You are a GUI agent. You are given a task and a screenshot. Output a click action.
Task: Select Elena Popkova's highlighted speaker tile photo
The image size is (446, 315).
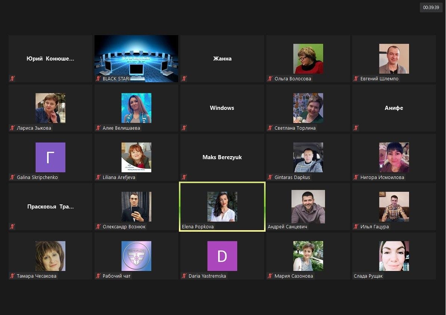(222, 207)
